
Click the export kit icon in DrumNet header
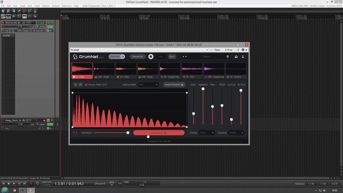(236, 56)
